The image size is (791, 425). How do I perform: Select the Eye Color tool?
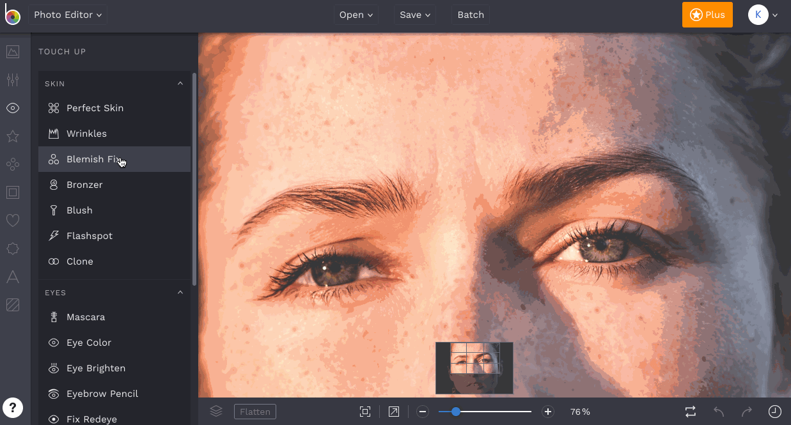coord(114,343)
